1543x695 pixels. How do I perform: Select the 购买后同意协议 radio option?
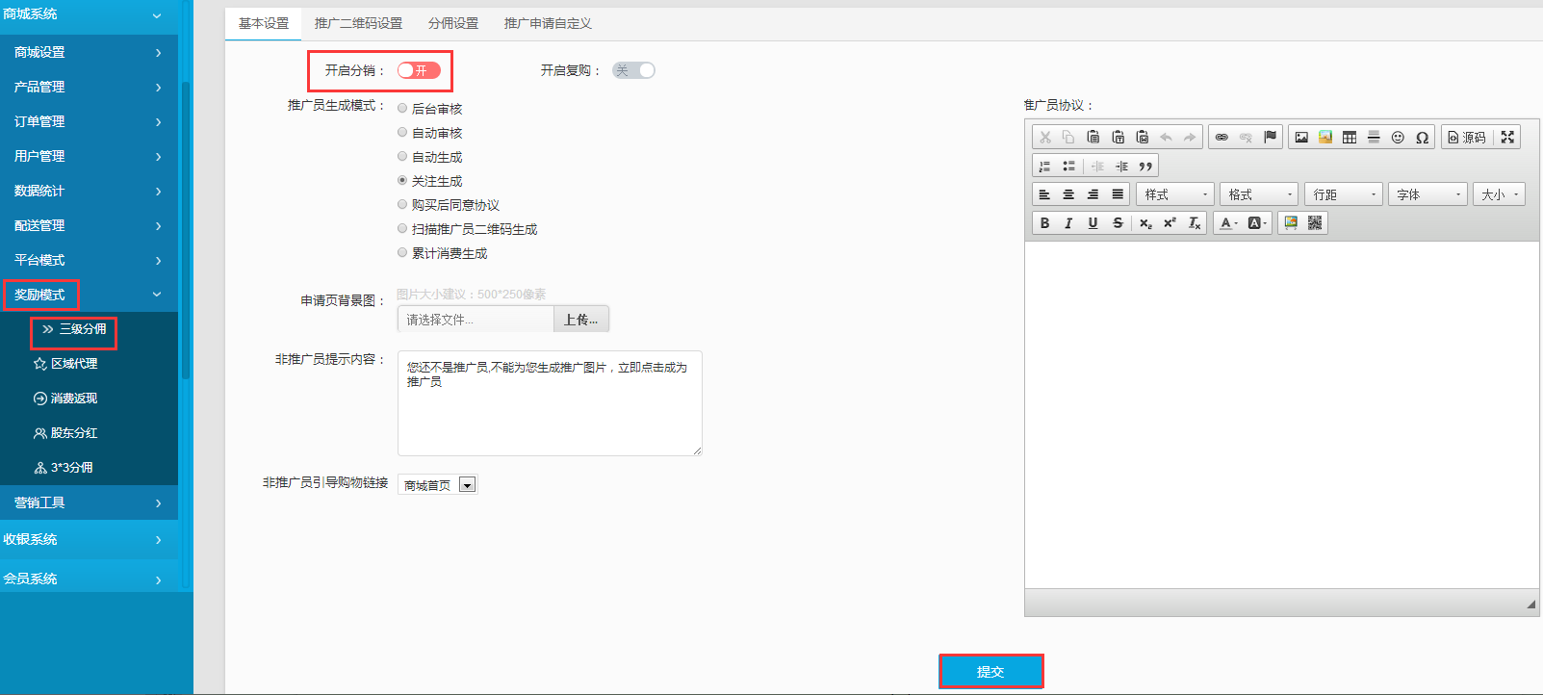402,204
